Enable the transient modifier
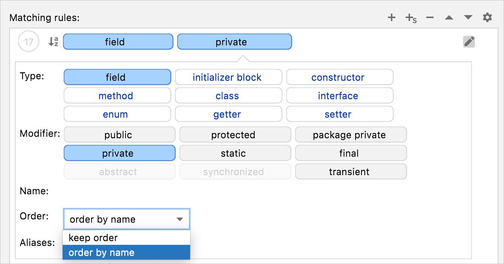 pyautogui.click(x=350, y=171)
